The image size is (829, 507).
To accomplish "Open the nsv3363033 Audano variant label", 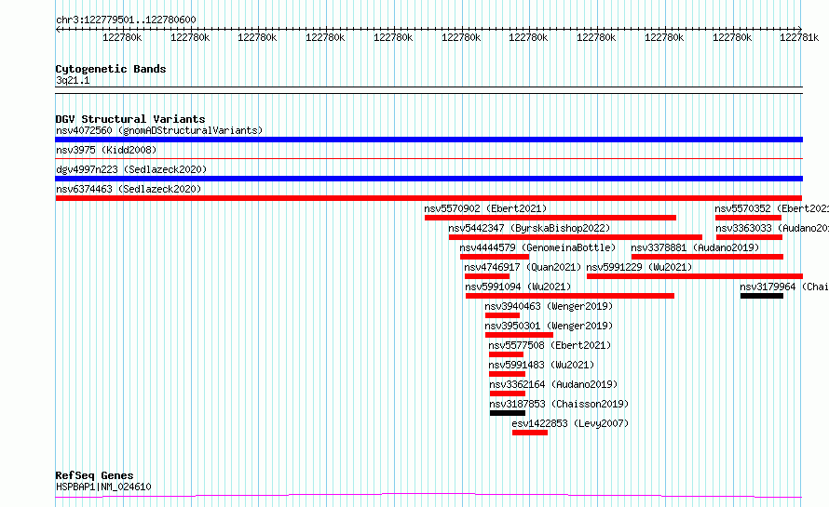I will [x=772, y=228].
